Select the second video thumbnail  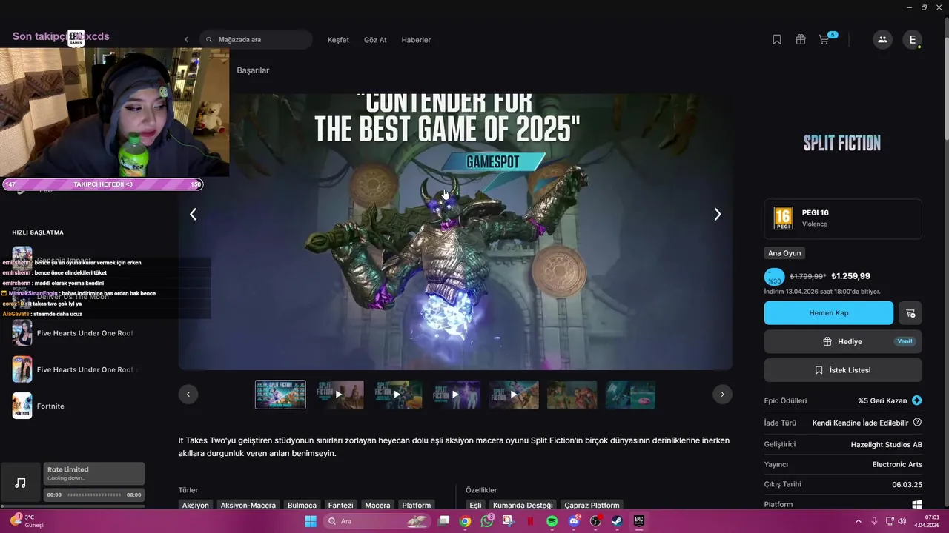[339, 395]
